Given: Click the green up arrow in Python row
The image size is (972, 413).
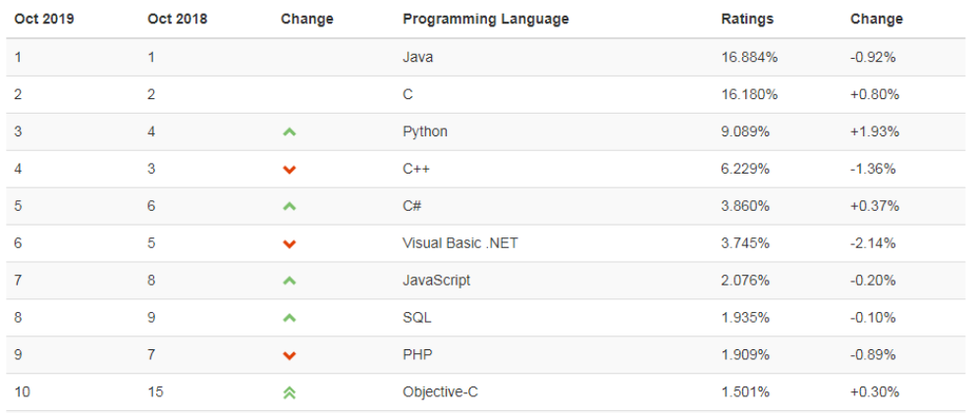Looking at the screenshot, I should tap(290, 131).
